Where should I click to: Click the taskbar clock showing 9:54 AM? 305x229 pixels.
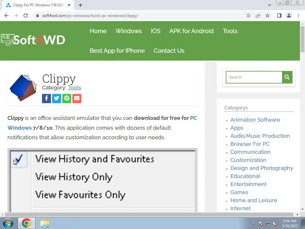290,223
